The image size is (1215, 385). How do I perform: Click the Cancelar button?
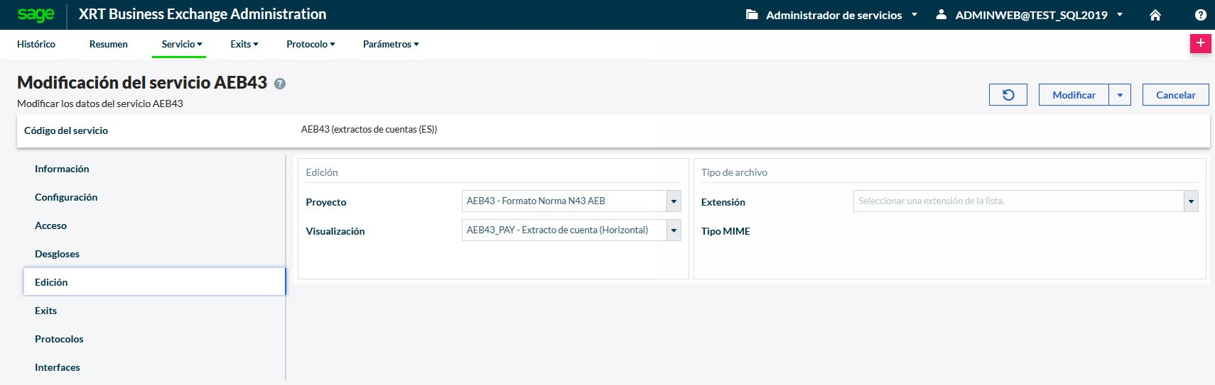point(1175,95)
